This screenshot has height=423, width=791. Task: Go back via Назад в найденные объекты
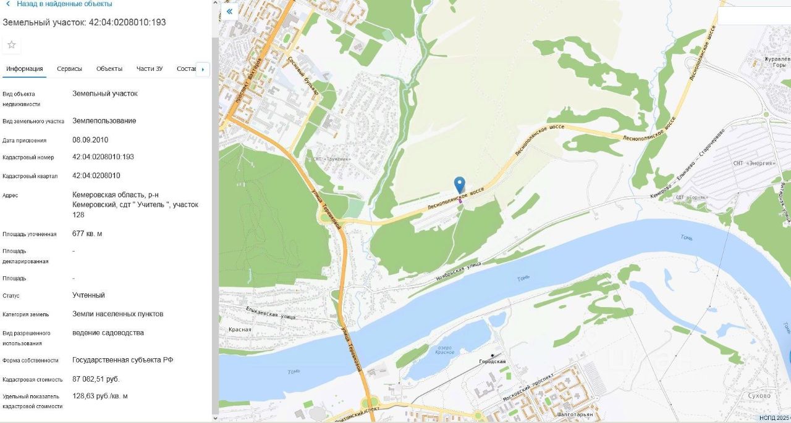(x=64, y=4)
